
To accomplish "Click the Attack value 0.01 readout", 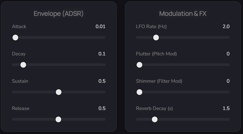I will click(x=100, y=26).
